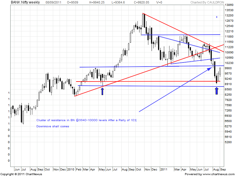Click the peak candle near 13320

coord(143,21)
